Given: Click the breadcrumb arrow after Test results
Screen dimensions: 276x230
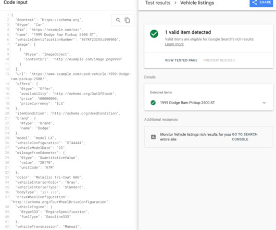Looking at the screenshot, I should pyautogui.click(x=175, y=3).
